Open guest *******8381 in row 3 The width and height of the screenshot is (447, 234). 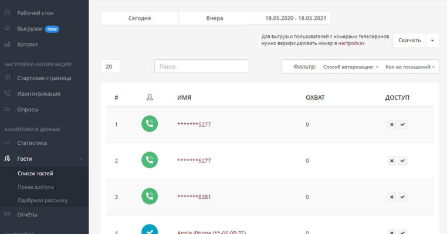pos(194,196)
